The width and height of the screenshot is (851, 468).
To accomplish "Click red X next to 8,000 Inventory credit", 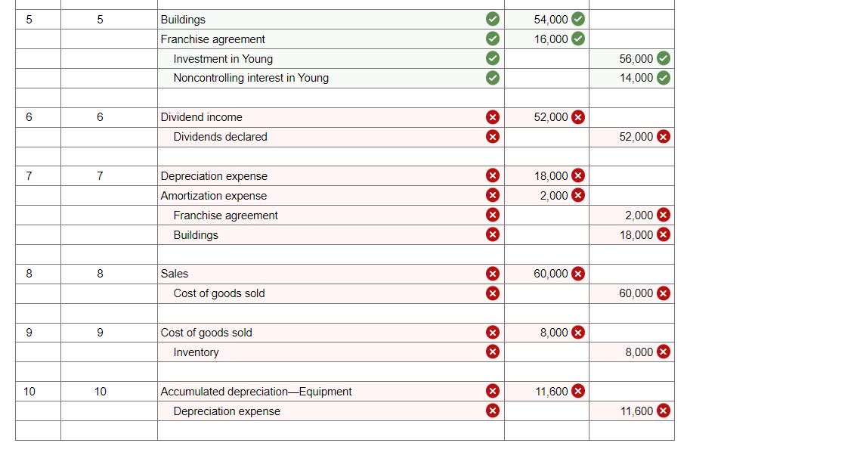I will 664,352.
